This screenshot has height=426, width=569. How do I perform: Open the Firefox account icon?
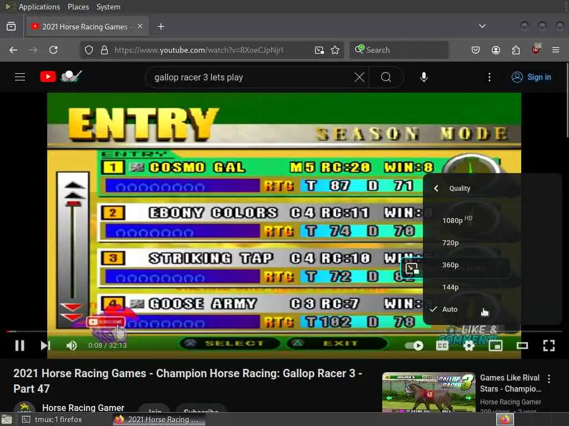click(496, 50)
